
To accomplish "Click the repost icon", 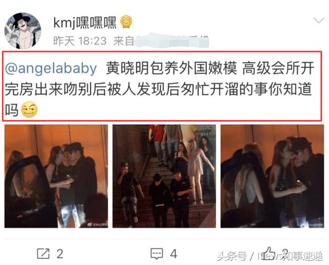I will pyautogui.click(x=43, y=254).
